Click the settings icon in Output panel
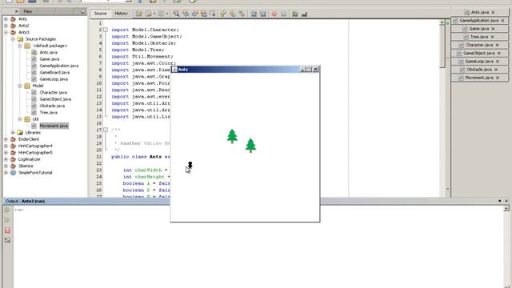This screenshot has width=512, height=288. (x=7, y=241)
